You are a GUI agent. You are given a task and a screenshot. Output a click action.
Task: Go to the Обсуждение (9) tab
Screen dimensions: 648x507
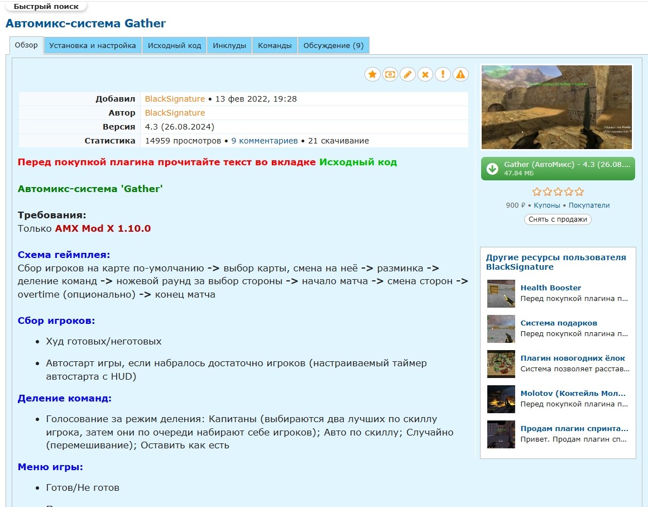tap(333, 46)
